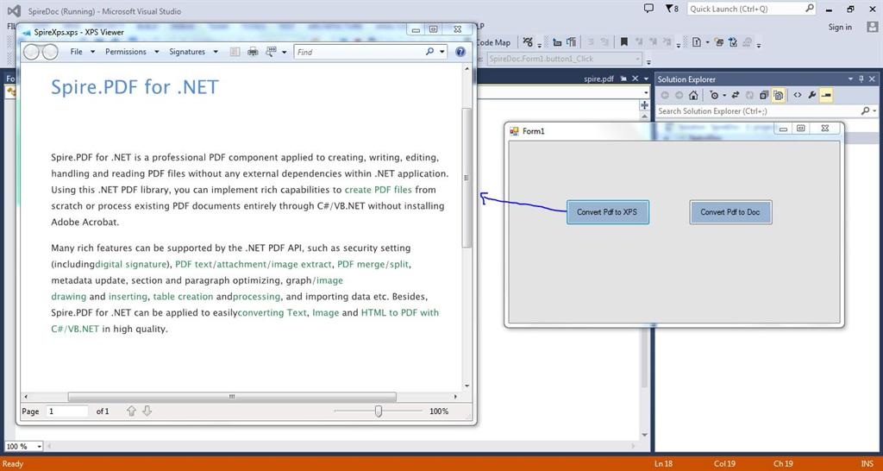Expand Find options dropdown arrow in XPS Viewer
Screen dimensions: 883x471
[x=442, y=52]
